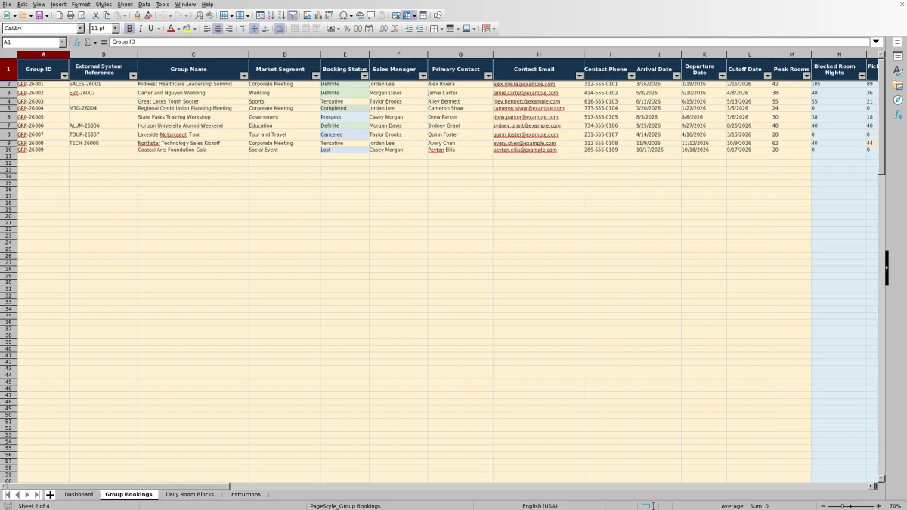
Task: Toggle Underline formatting
Action: coord(150,29)
